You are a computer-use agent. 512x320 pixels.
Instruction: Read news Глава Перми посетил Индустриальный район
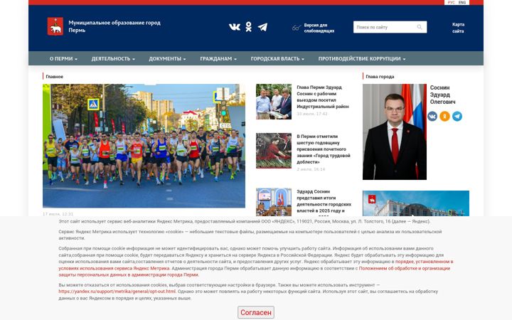click(323, 97)
